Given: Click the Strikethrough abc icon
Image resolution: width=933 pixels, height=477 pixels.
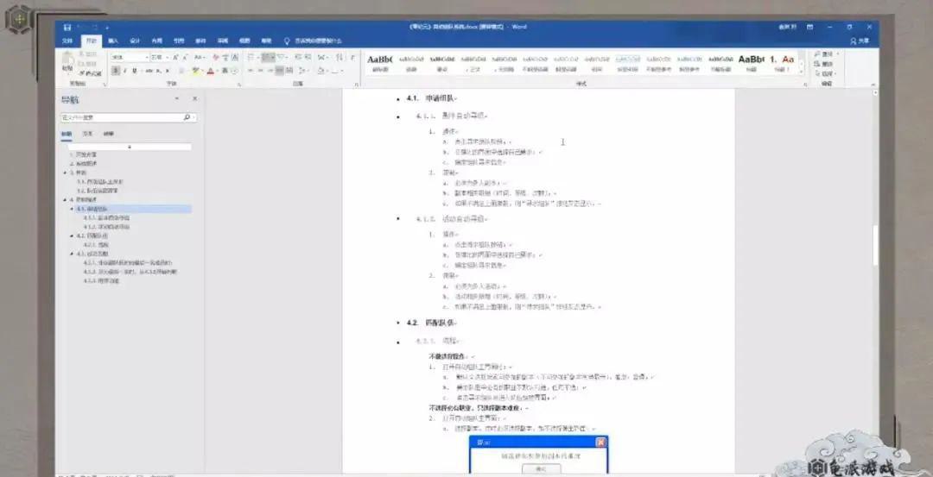Looking at the screenshot, I should (149, 71).
